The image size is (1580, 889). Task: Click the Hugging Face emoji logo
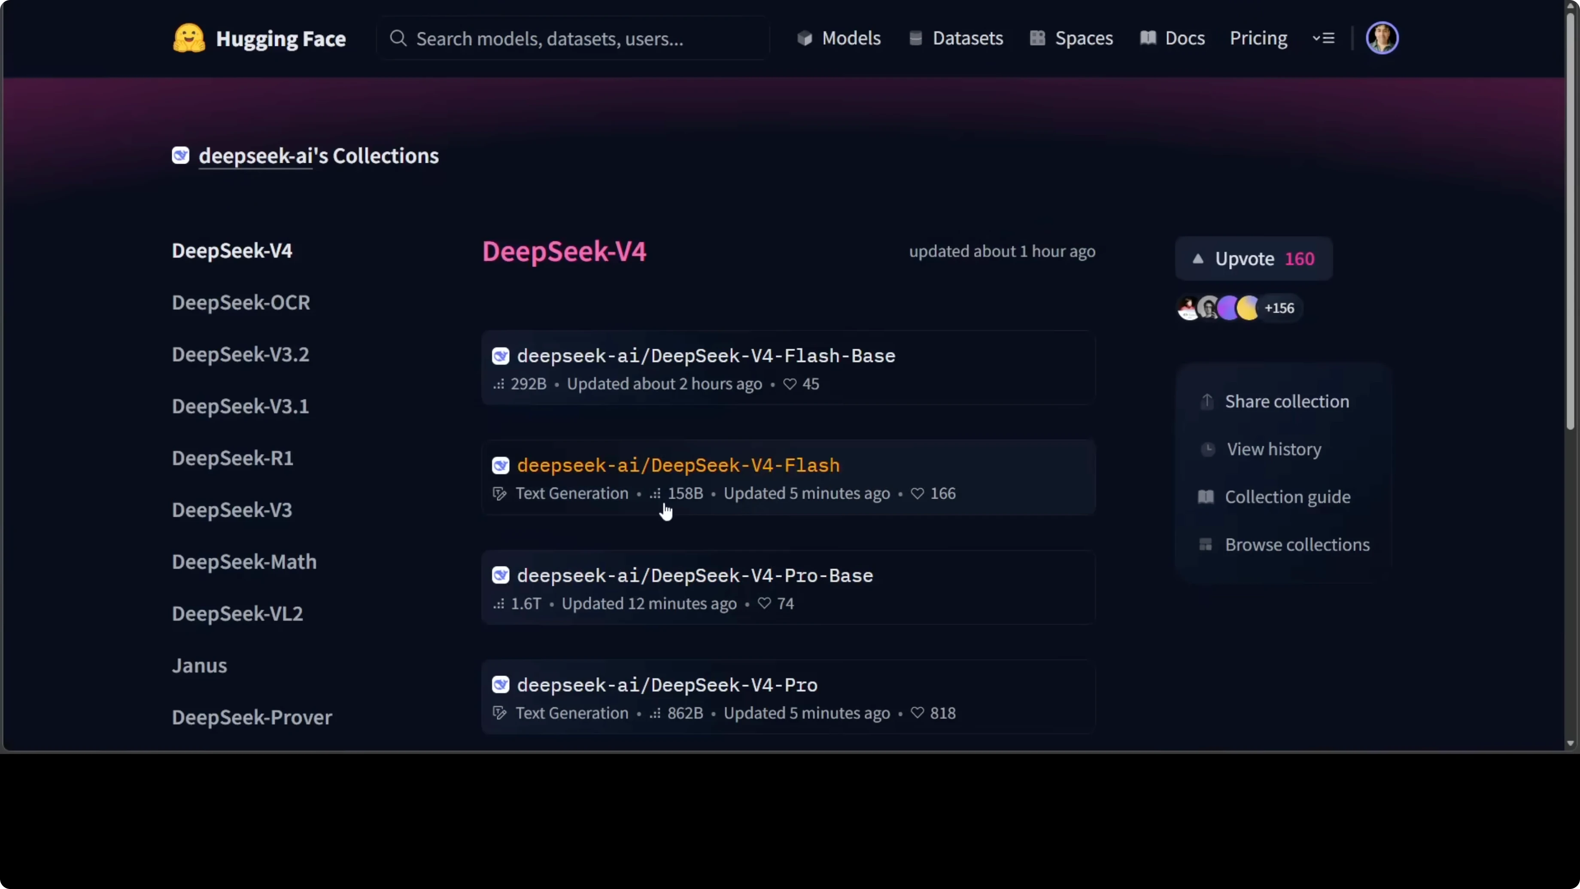coord(189,38)
